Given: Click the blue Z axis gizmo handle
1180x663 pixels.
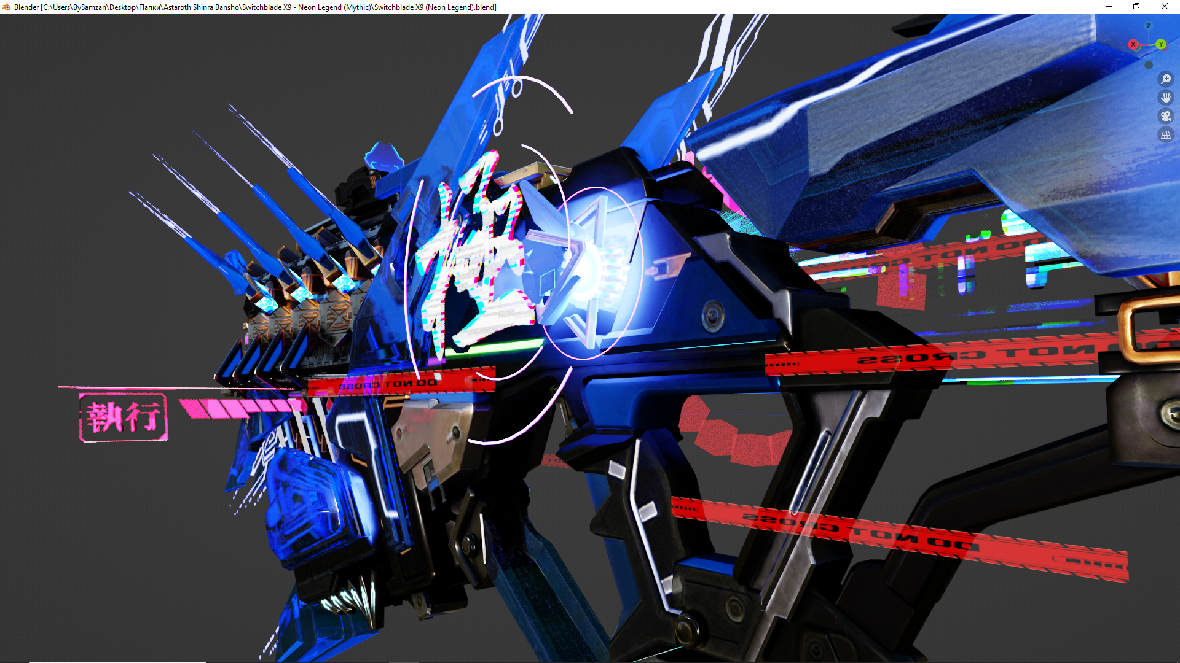Looking at the screenshot, I should (1148, 26).
